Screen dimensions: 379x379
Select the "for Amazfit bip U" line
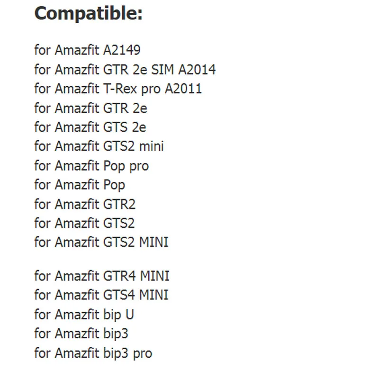(84, 314)
